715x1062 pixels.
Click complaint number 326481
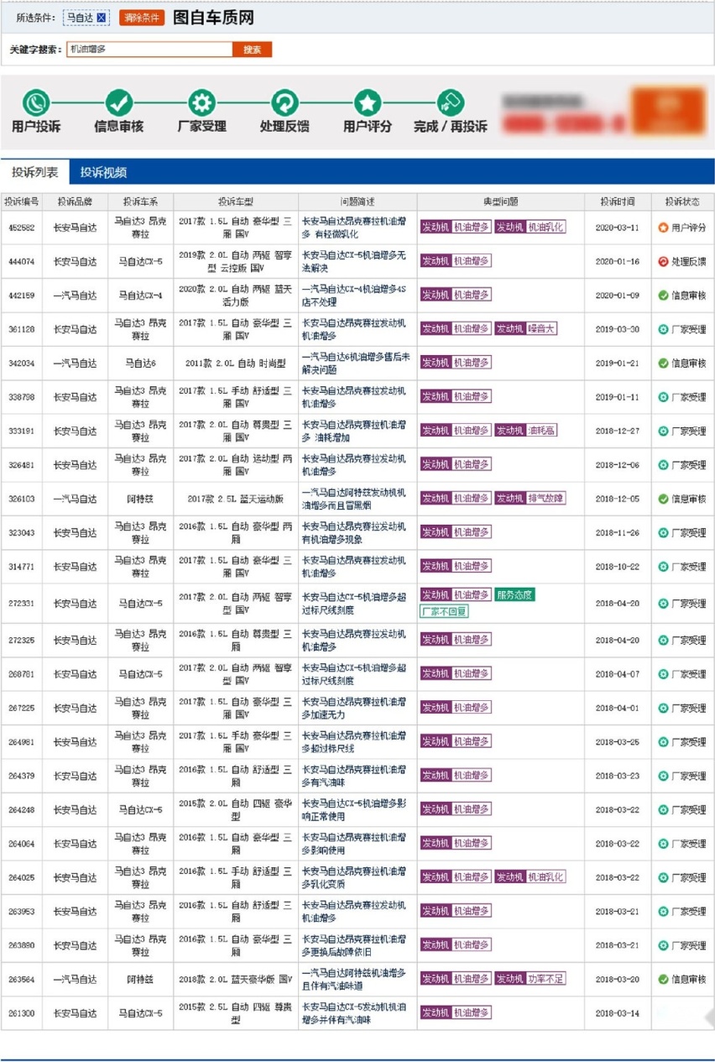click(x=22, y=464)
